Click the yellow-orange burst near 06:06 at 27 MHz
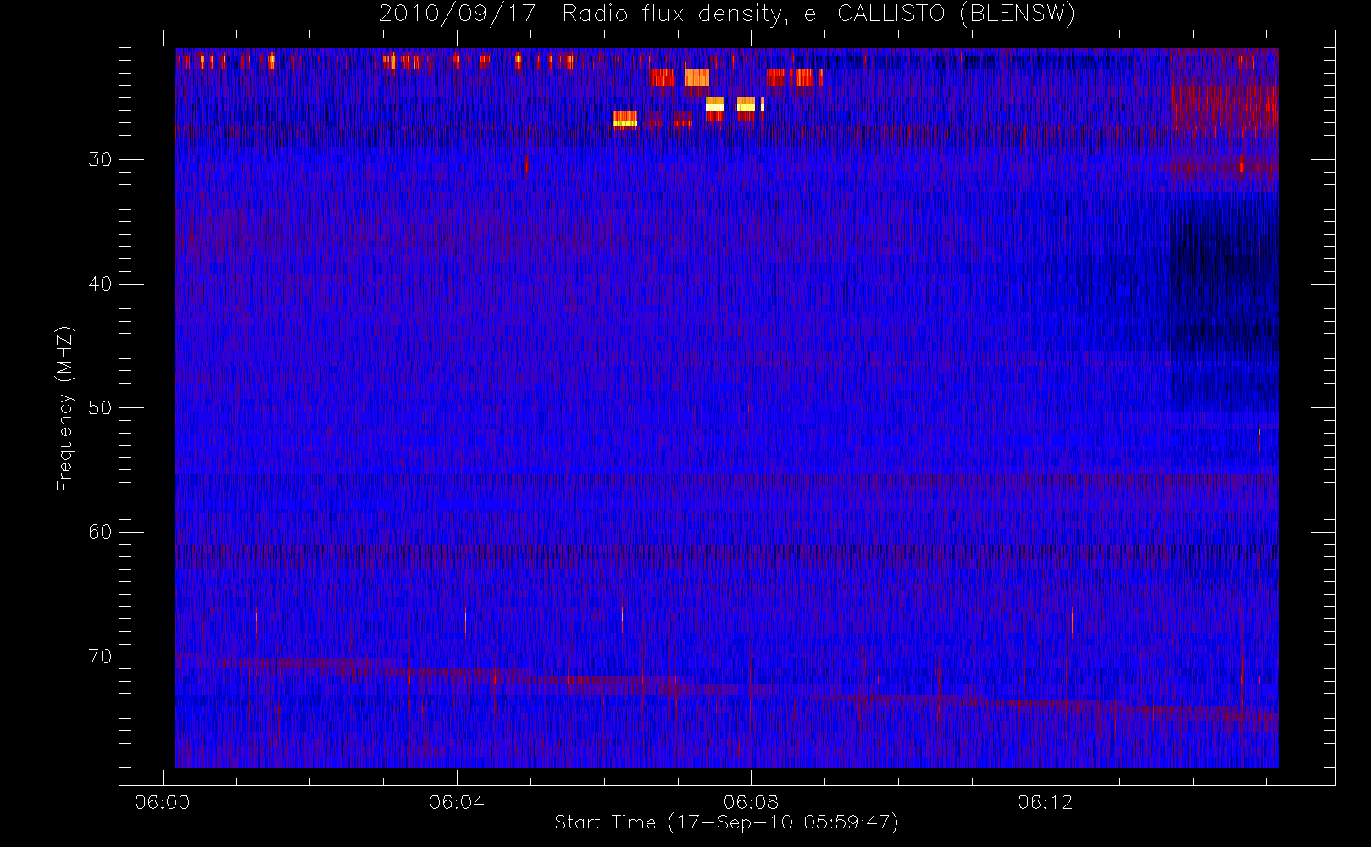Image resolution: width=1371 pixels, height=847 pixels. (x=625, y=119)
